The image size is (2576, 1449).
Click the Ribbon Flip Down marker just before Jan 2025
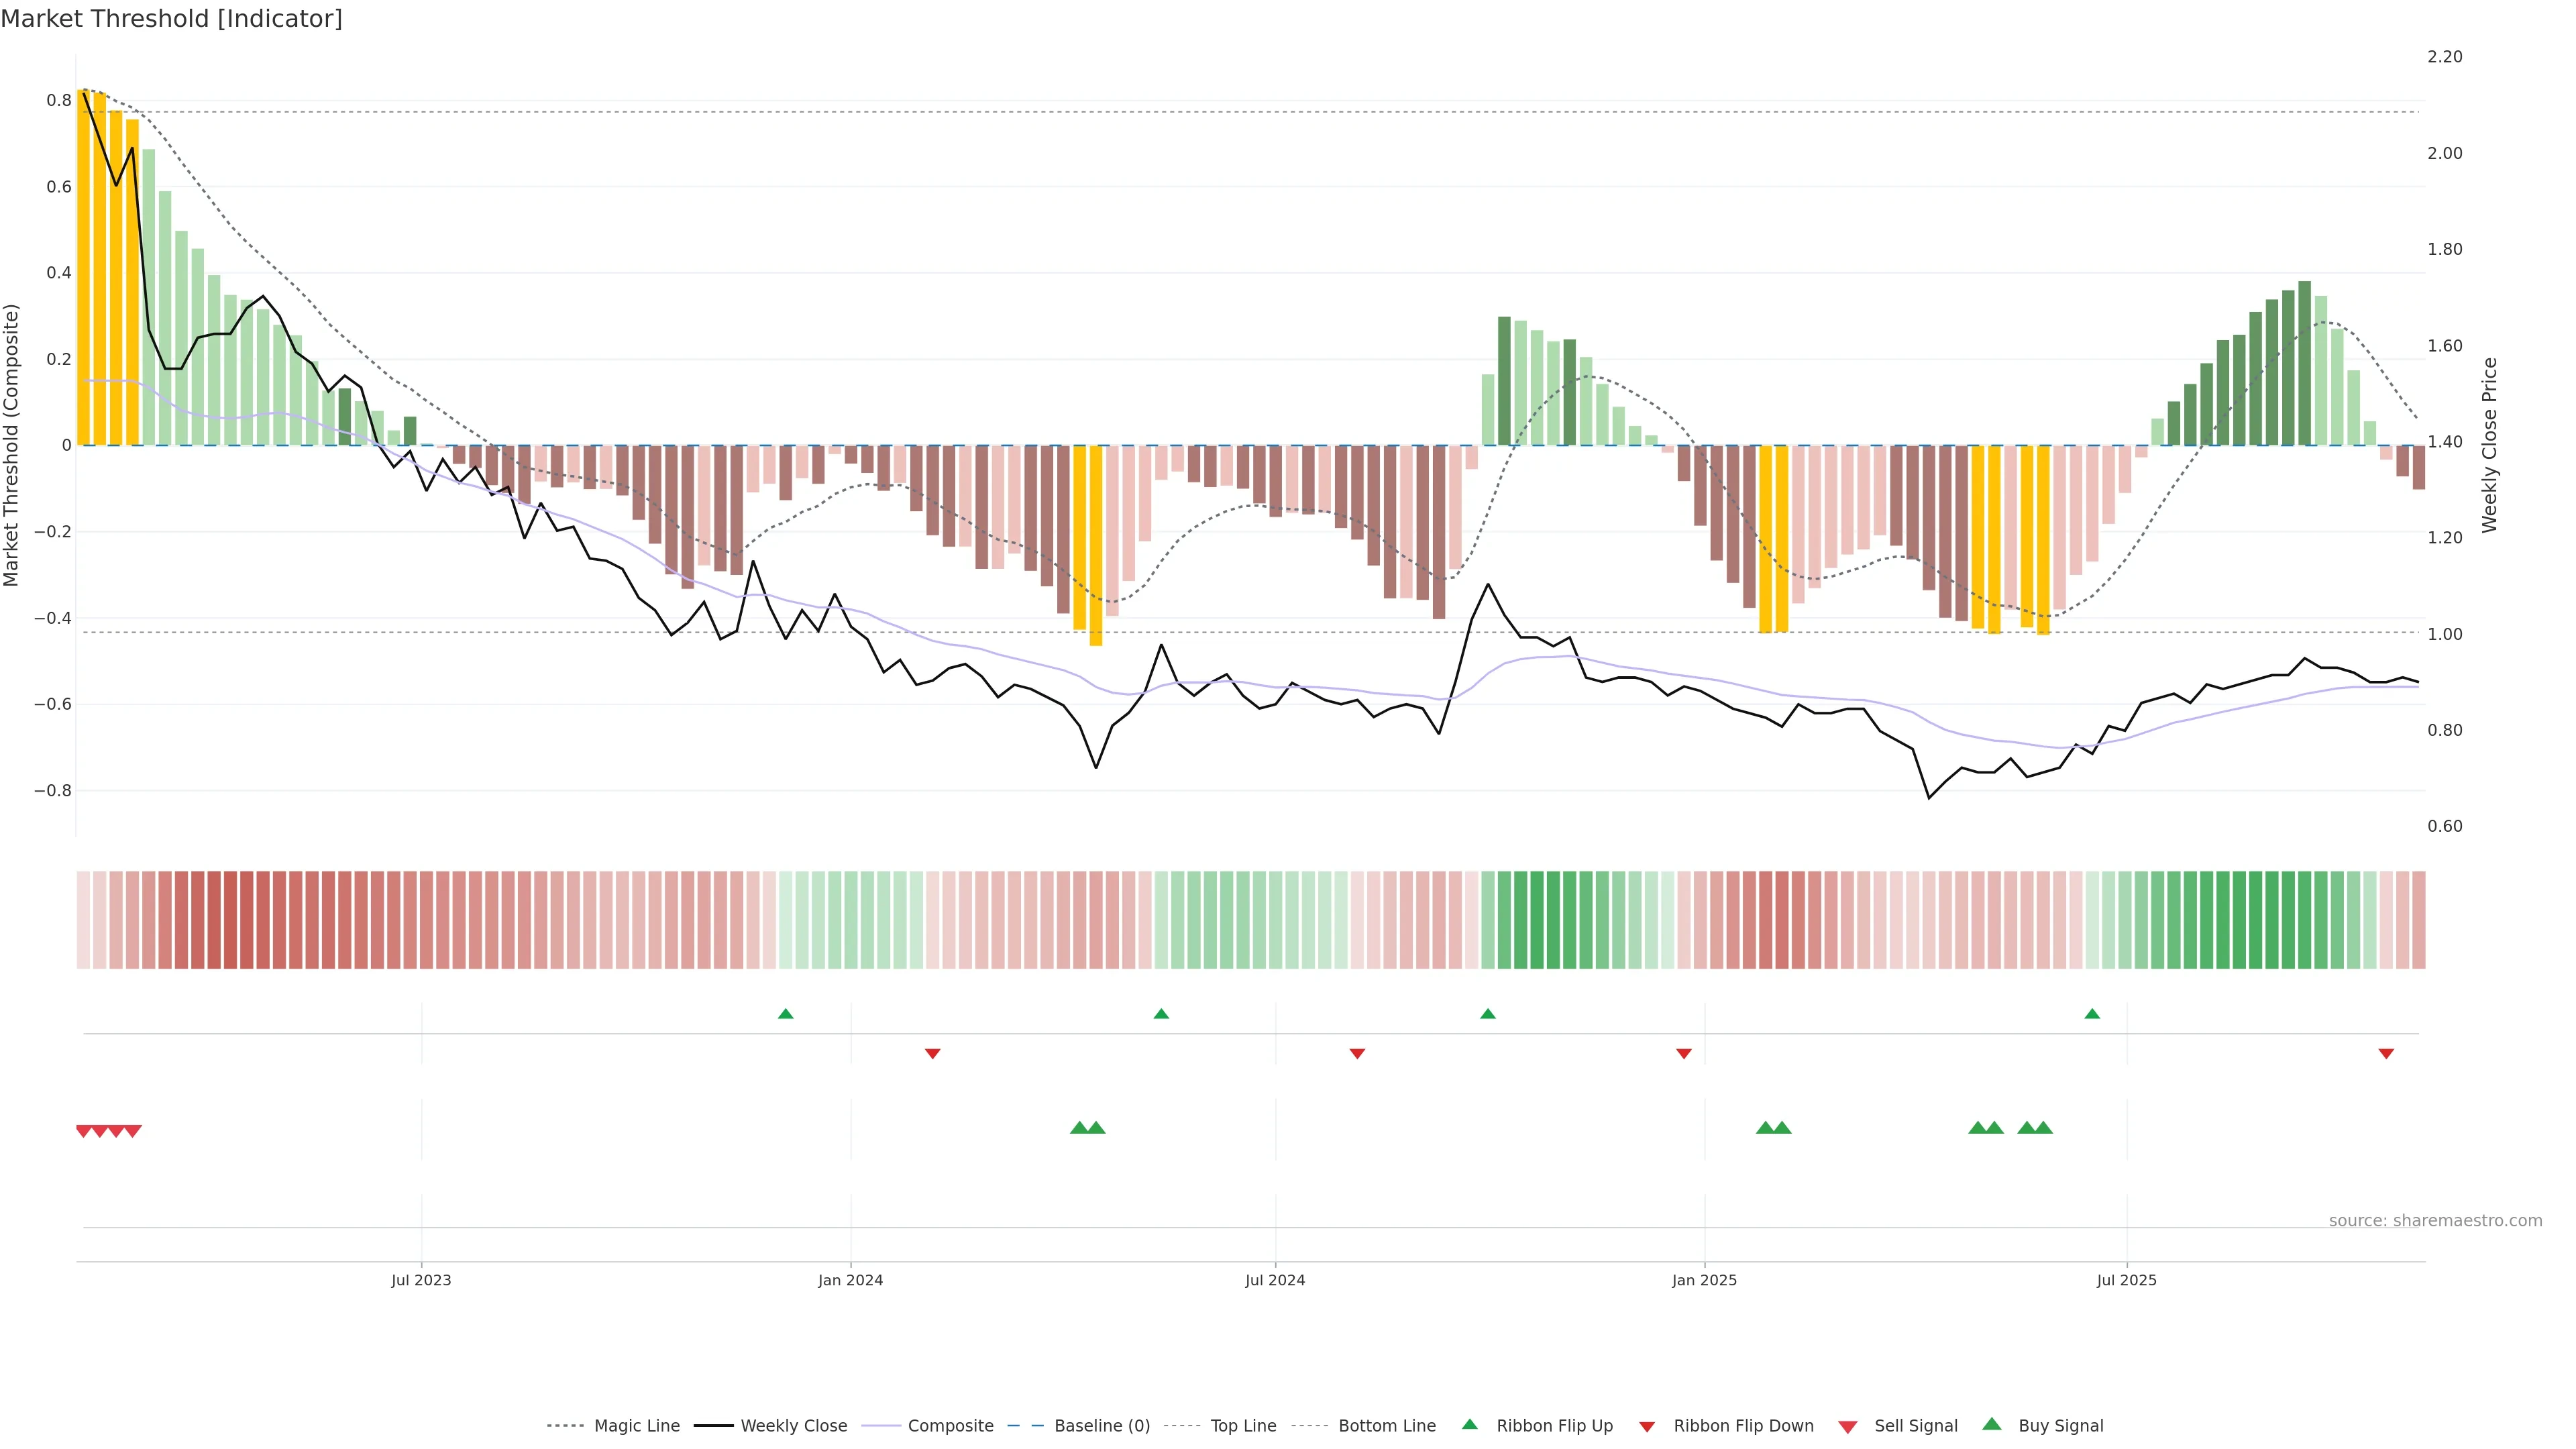pyautogui.click(x=1684, y=1053)
